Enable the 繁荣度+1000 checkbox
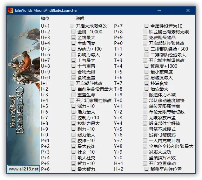 coord(147,66)
